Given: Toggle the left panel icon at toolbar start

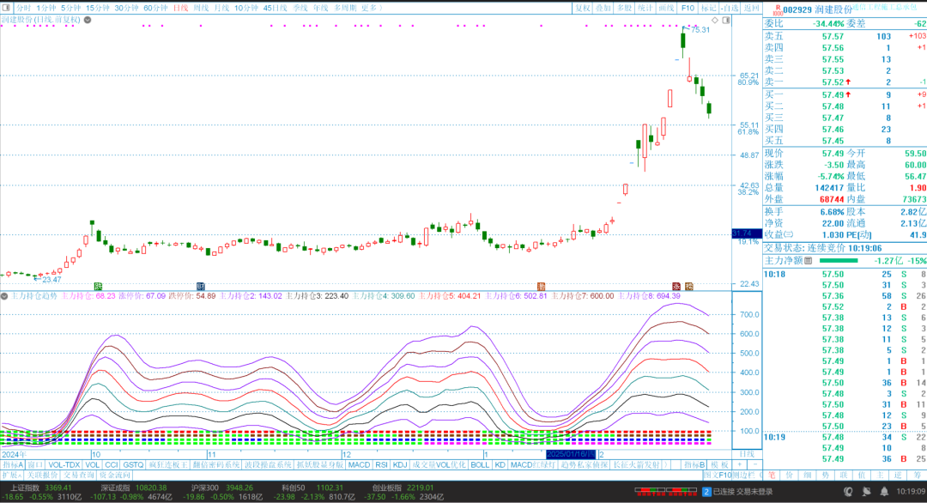Looking at the screenshot, I should click(x=7, y=8).
